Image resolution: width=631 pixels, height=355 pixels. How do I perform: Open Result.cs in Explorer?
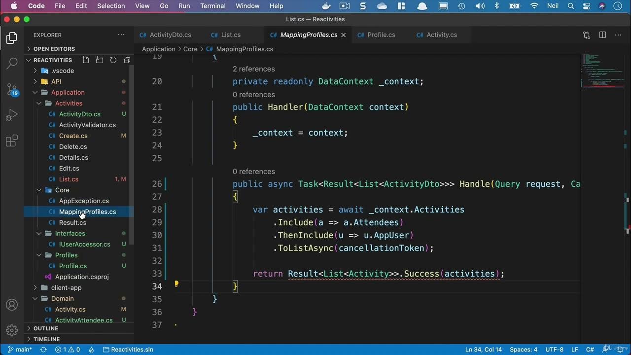pyautogui.click(x=72, y=222)
